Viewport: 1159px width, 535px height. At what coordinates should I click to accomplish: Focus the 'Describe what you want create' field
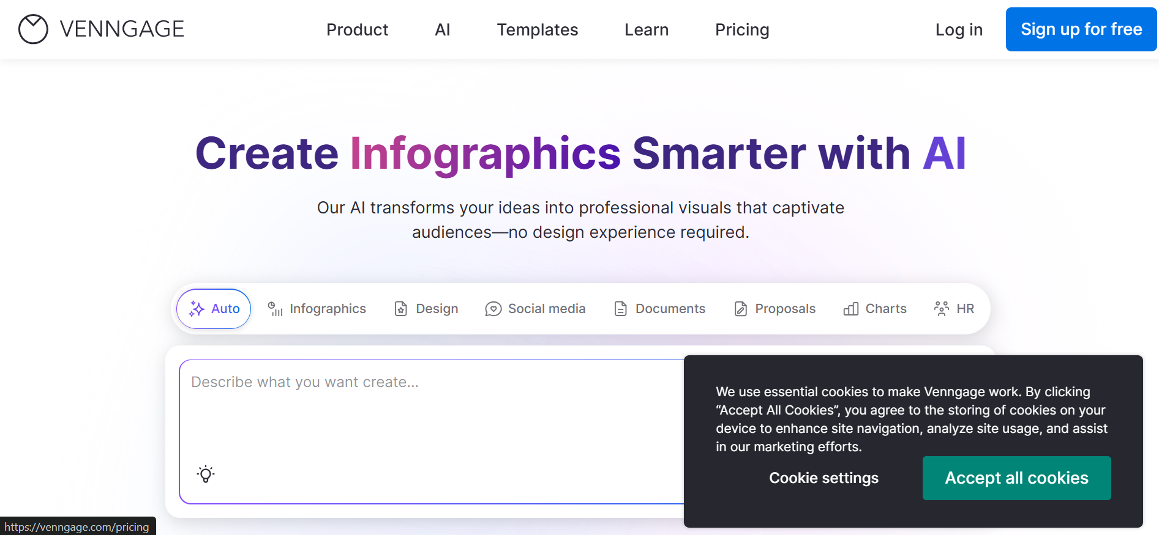coord(429,416)
